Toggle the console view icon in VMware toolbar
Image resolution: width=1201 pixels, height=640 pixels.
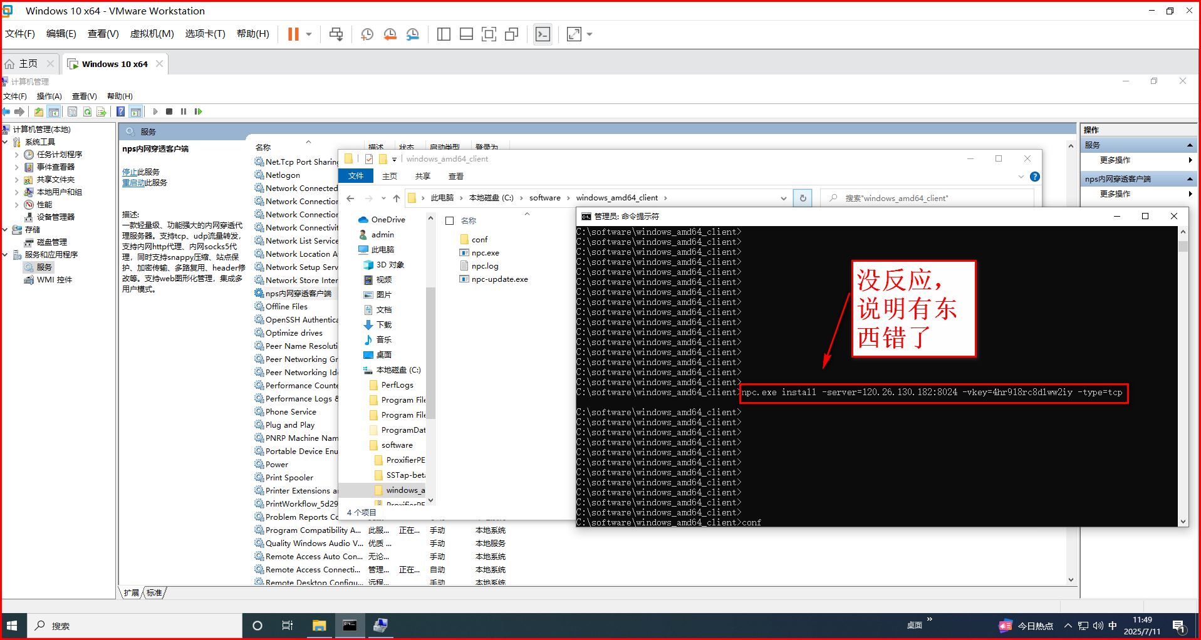(x=543, y=34)
